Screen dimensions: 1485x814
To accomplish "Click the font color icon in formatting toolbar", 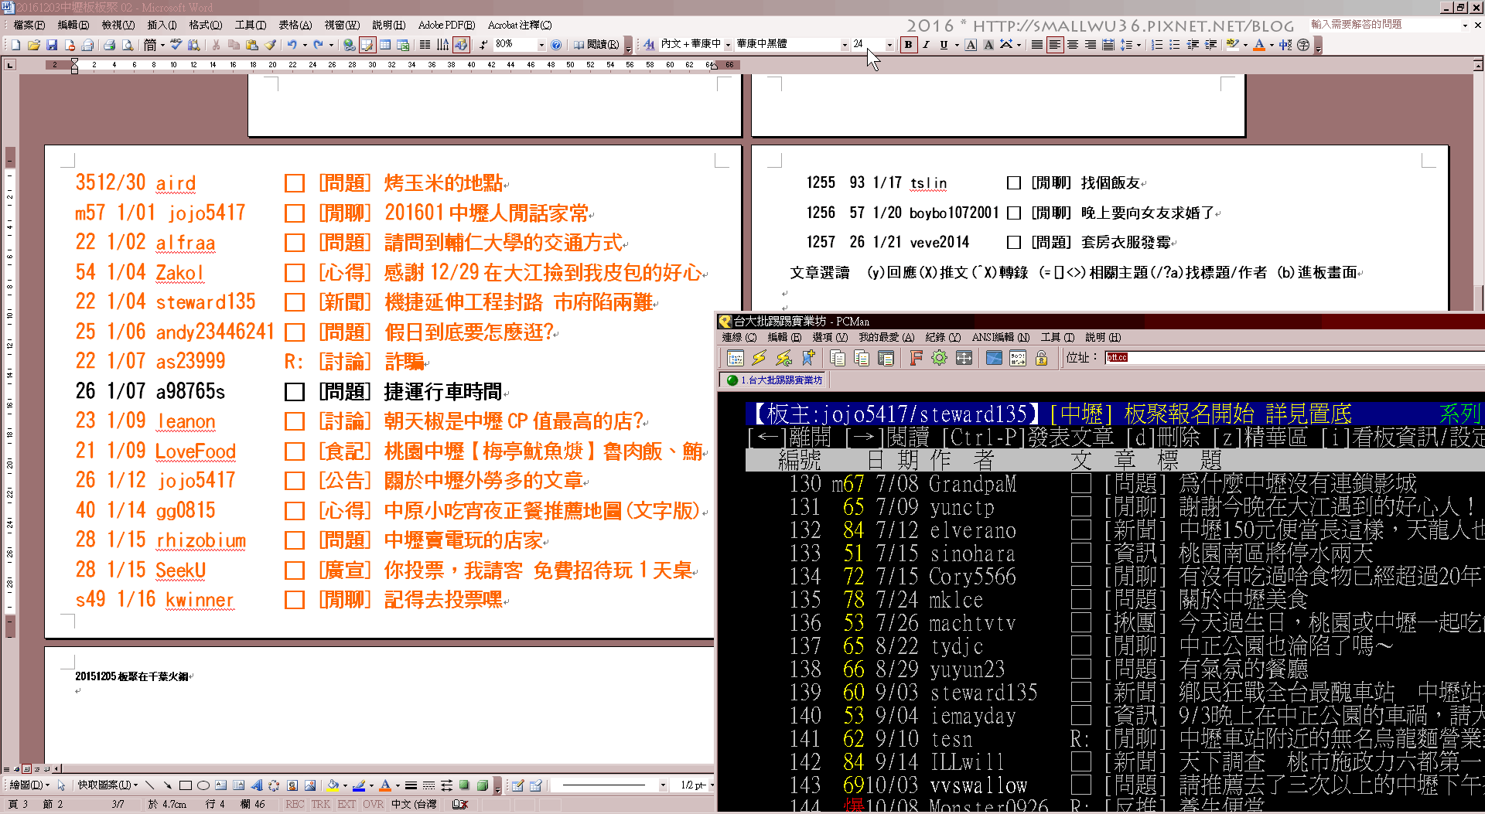I will [x=1259, y=45].
